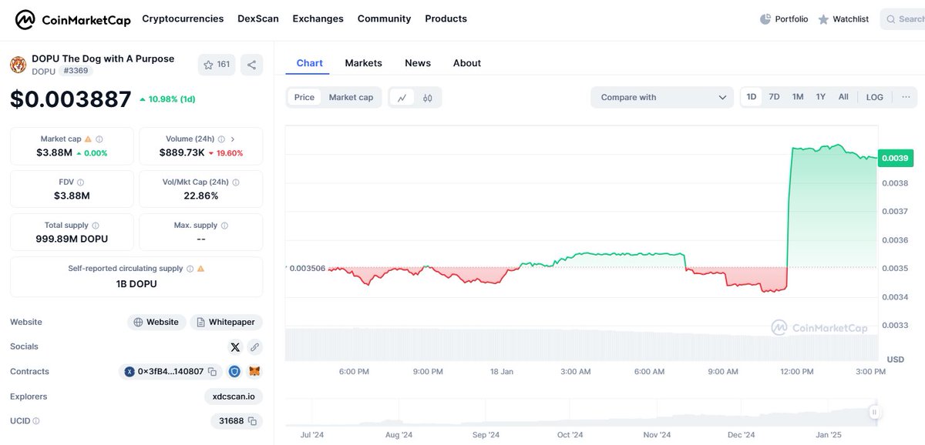Click range selector pause handle
Viewport: 925px width, 445px height.
point(874,413)
